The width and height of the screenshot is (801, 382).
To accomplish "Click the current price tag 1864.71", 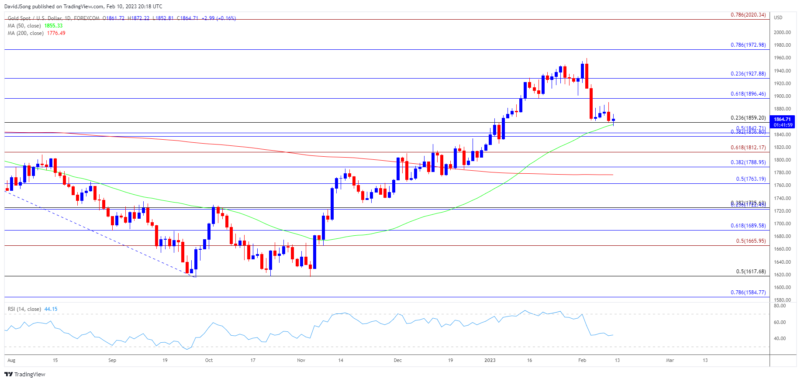I will 782,119.
